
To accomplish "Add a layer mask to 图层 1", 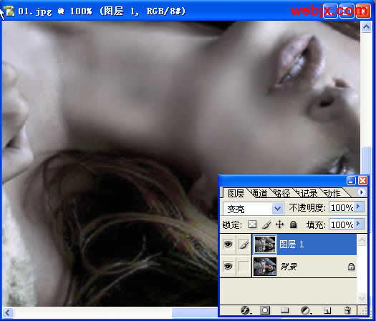I will click(265, 310).
